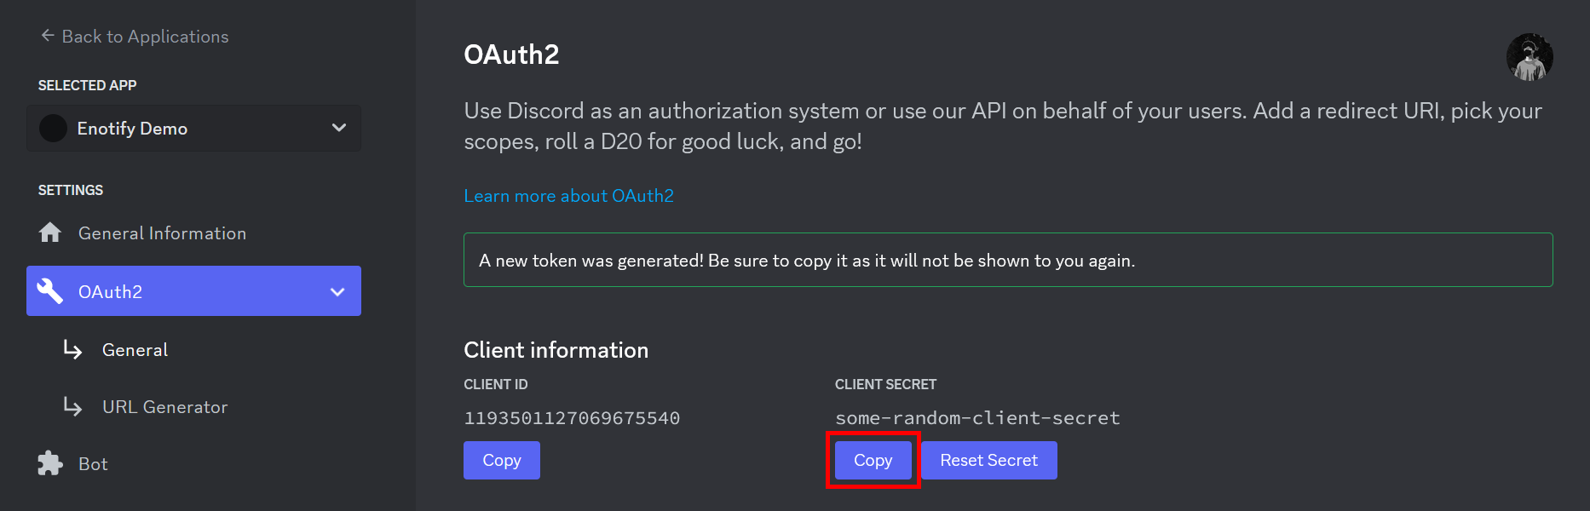Click the wrench icon beside OAuth2
Screen dimensions: 1590x511
(50, 291)
